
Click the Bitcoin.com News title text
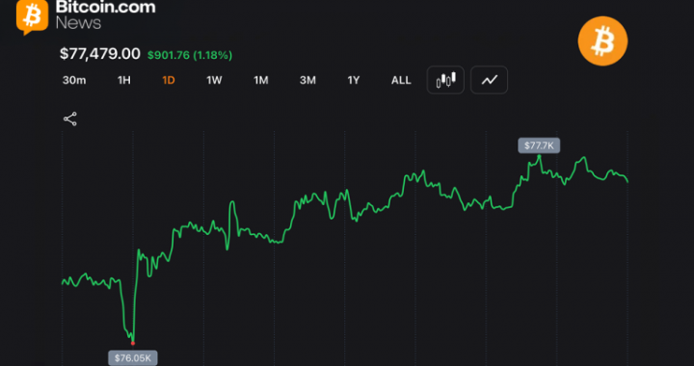[105, 14]
